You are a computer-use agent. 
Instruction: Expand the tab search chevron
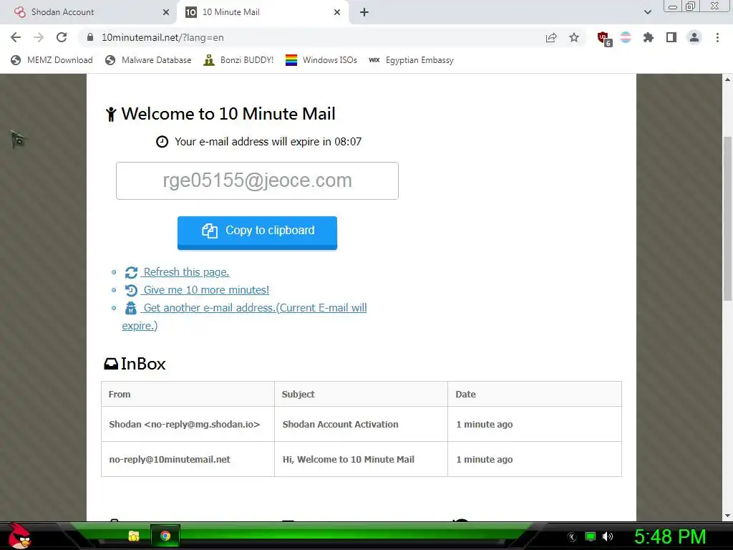647,12
